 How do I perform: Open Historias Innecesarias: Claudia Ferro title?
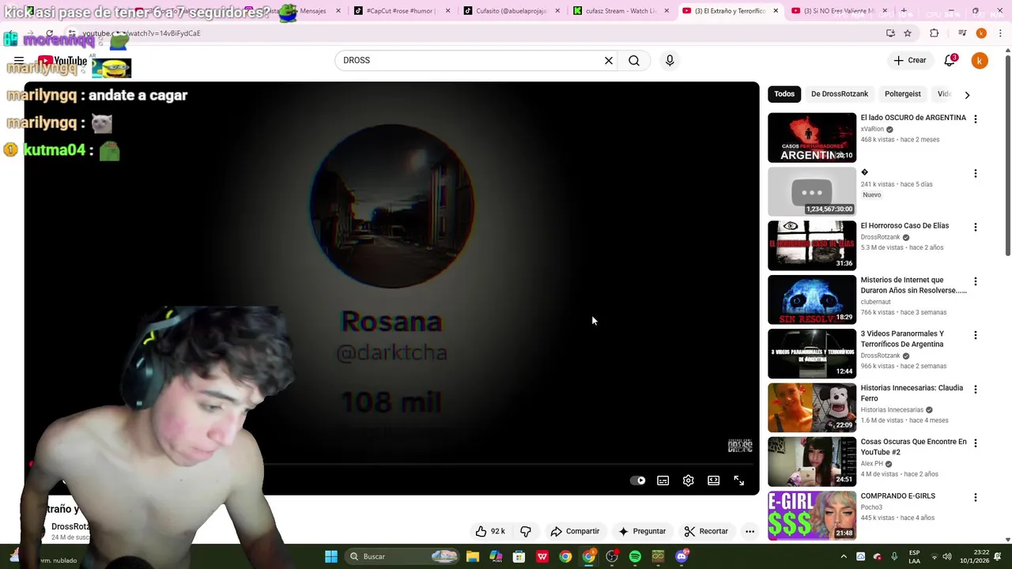(x=912, y=393)
